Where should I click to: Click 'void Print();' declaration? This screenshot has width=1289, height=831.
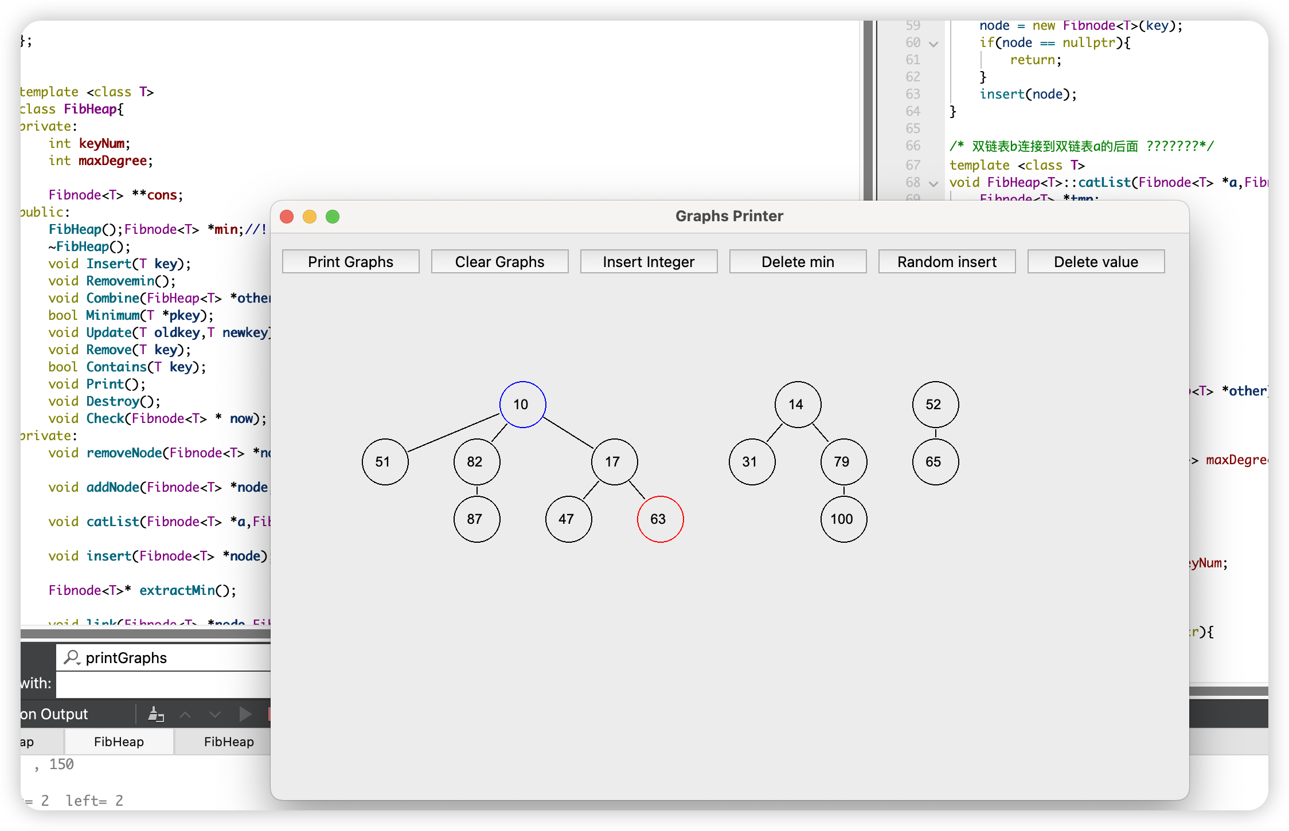tap(97, 384)
